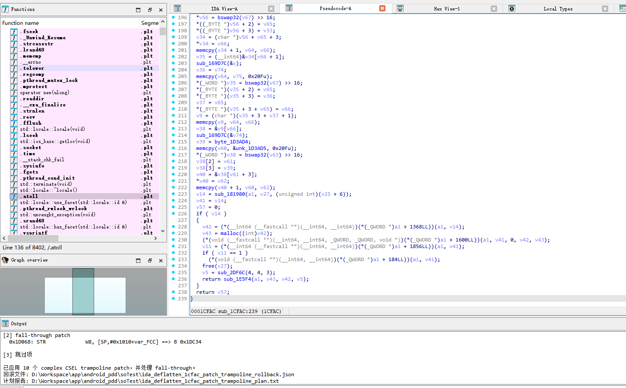The height and width of the screenshot is (388, 626).
Task: Click the Functions panel header icon
Action: tap(5, 9)
